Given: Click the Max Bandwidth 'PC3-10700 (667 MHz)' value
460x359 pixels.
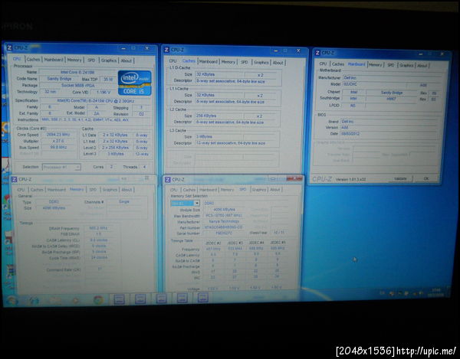Looking at the screenshot, I should coord(224,216).
